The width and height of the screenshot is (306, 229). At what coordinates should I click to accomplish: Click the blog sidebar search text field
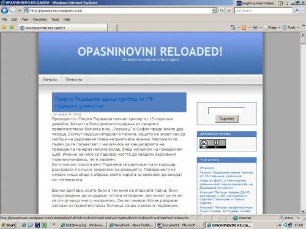click(226, 111)
